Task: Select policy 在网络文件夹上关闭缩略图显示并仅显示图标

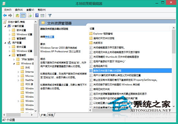Action: [x=115, y=52]
